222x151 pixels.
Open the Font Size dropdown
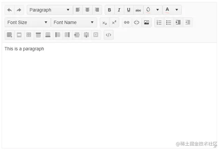coord(28,22)
